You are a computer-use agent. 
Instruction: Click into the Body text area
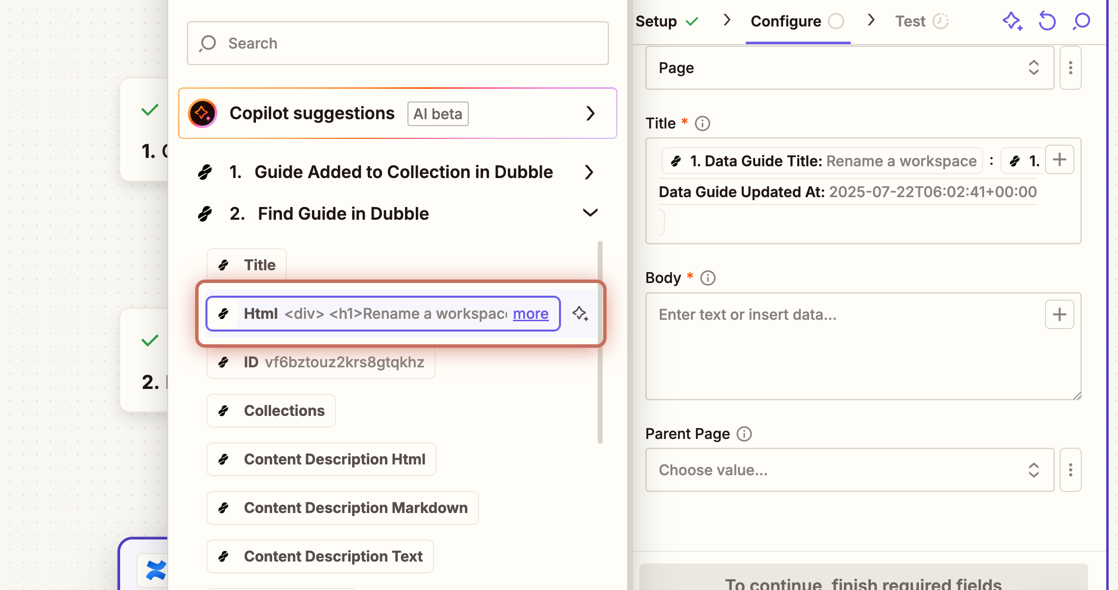click(864, 346)
